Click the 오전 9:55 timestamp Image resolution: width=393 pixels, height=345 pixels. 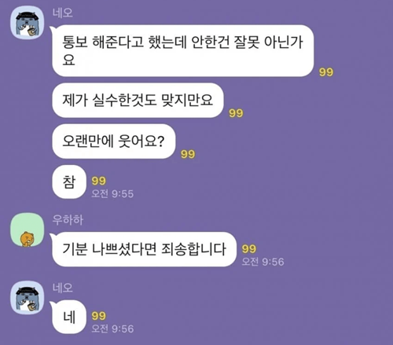point(112,193)
